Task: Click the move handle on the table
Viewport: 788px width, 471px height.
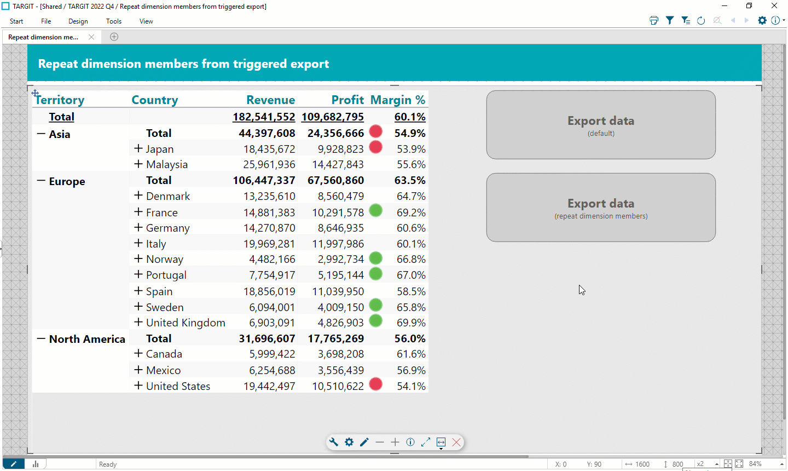Action: (x=35, y=93)
